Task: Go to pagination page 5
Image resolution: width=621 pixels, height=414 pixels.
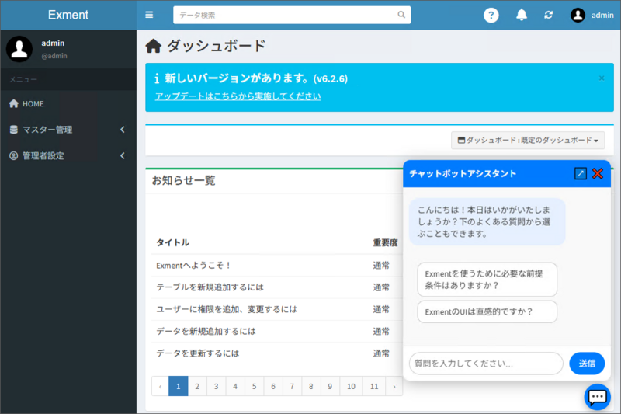Action: click(255, 386)
